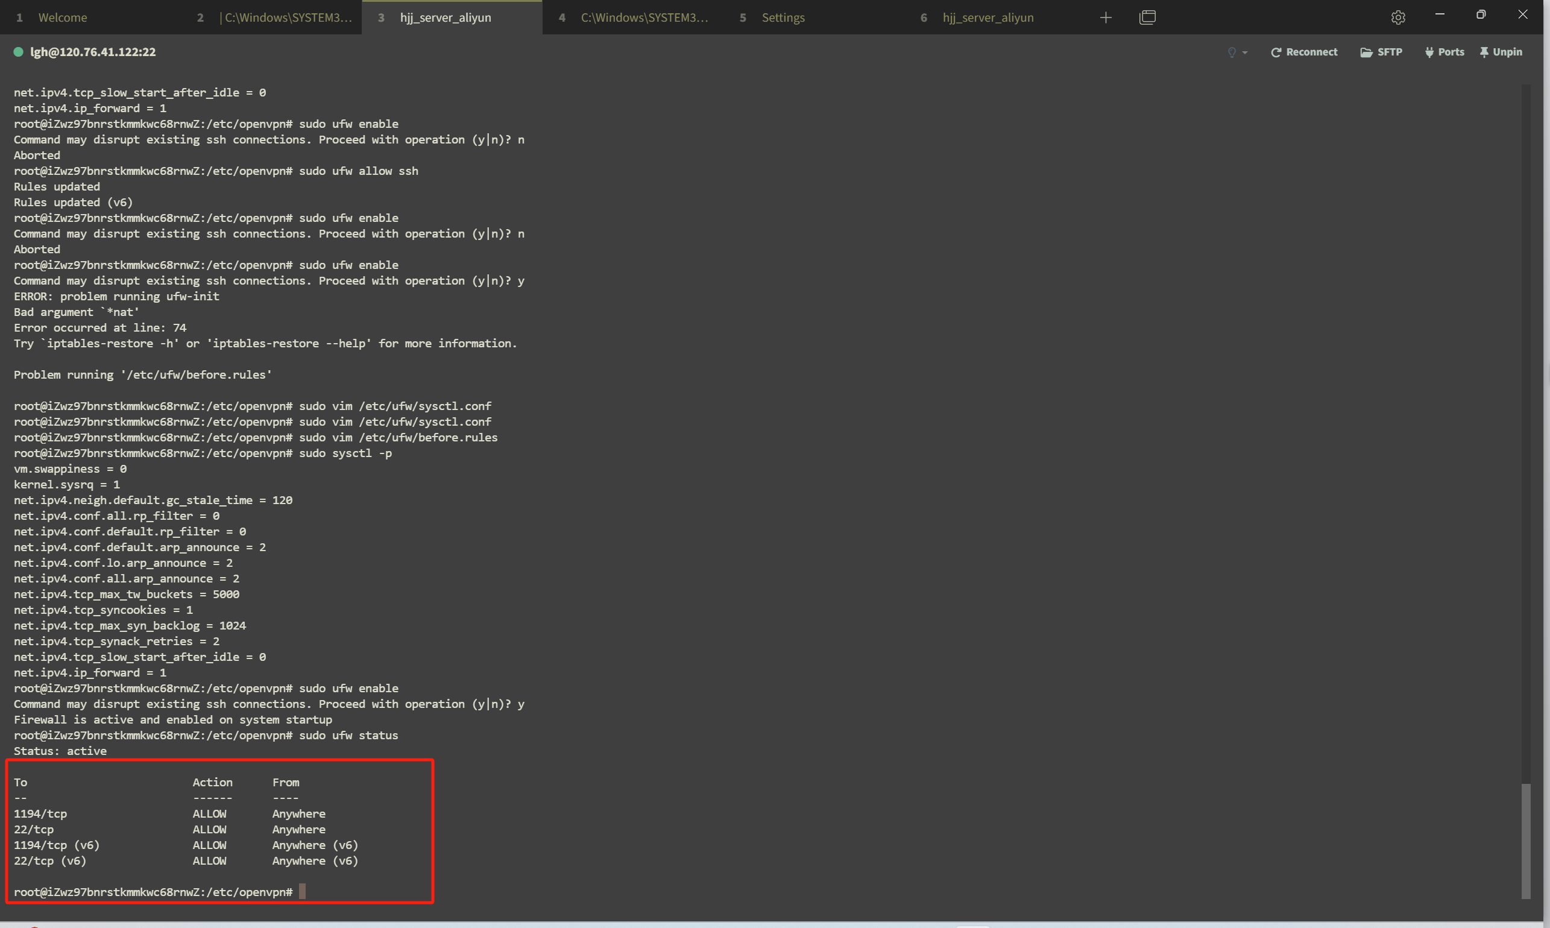Click the SFTP folder icon
The width and height of the screenshot is (1550, 928).
point(1366,52)
